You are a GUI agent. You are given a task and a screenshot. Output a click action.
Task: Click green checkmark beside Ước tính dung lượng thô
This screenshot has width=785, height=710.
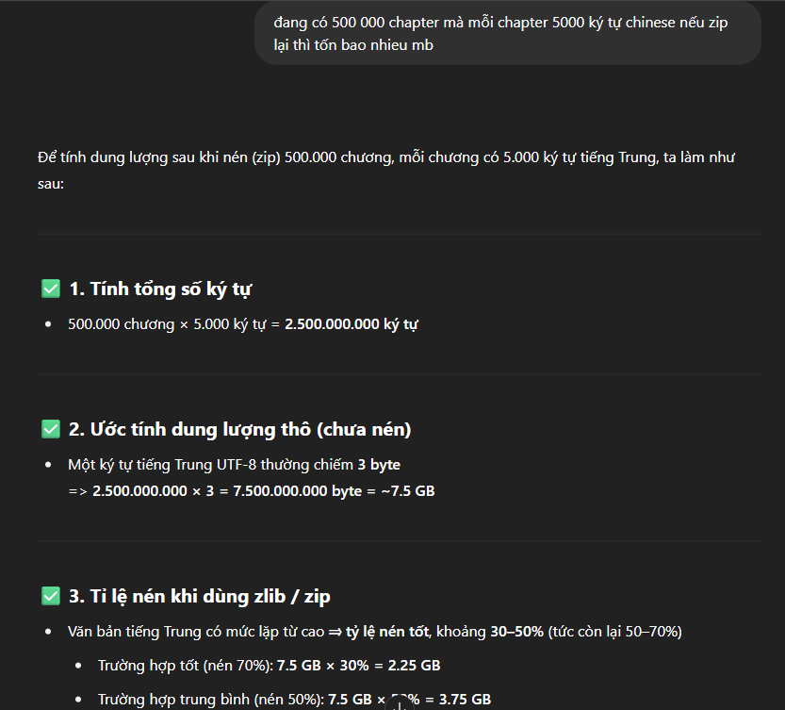click(x=51, y=429)
